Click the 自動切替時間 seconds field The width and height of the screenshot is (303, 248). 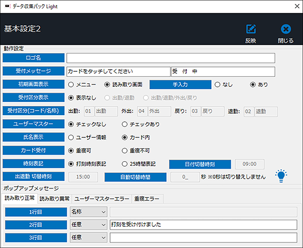[x=185, y=177]
